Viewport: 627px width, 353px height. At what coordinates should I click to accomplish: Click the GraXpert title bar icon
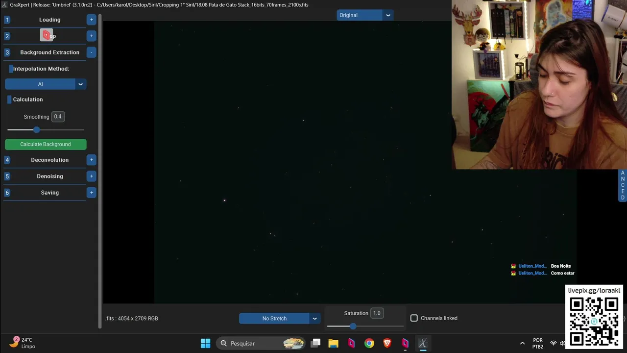pos(4,4)
